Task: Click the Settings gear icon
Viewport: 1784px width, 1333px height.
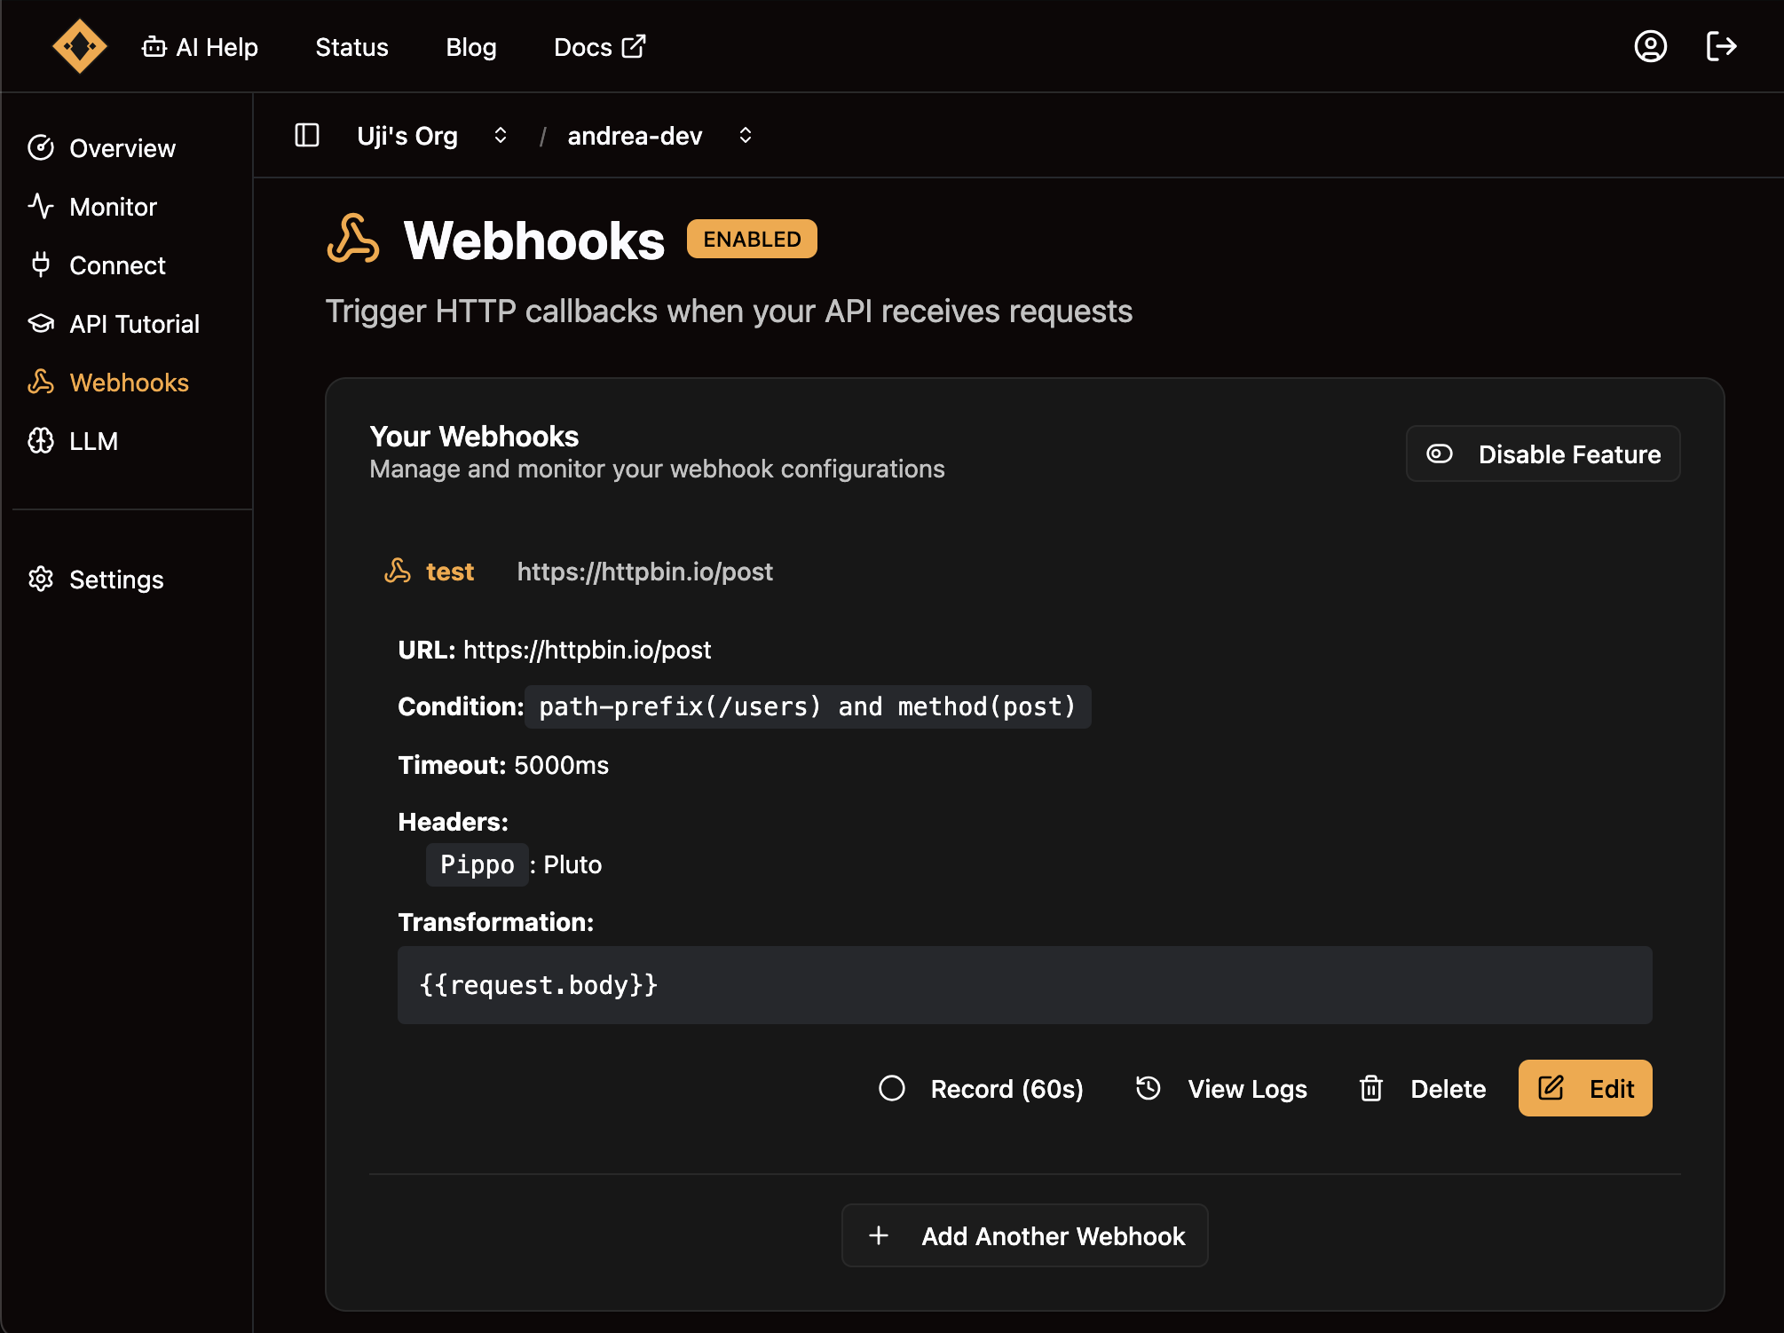Action: tap(41, 579)
